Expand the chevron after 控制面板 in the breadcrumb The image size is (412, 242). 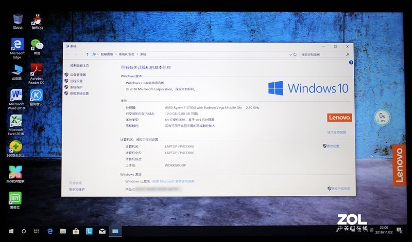pyautogui.click(x=116, y=54)
